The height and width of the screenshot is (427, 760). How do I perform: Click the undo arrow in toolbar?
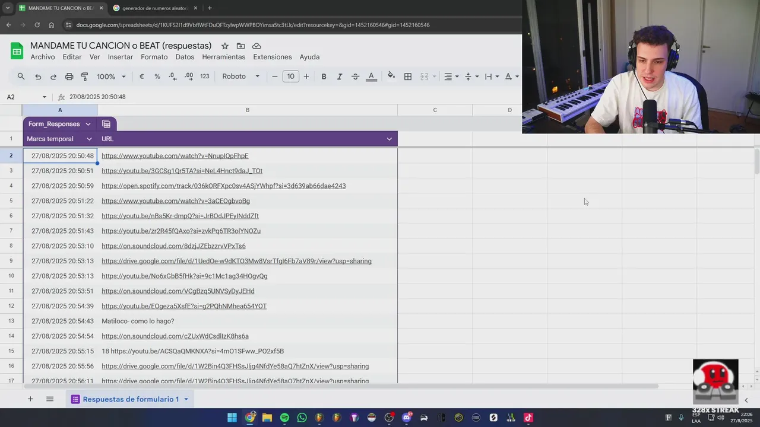coord(38,77)
